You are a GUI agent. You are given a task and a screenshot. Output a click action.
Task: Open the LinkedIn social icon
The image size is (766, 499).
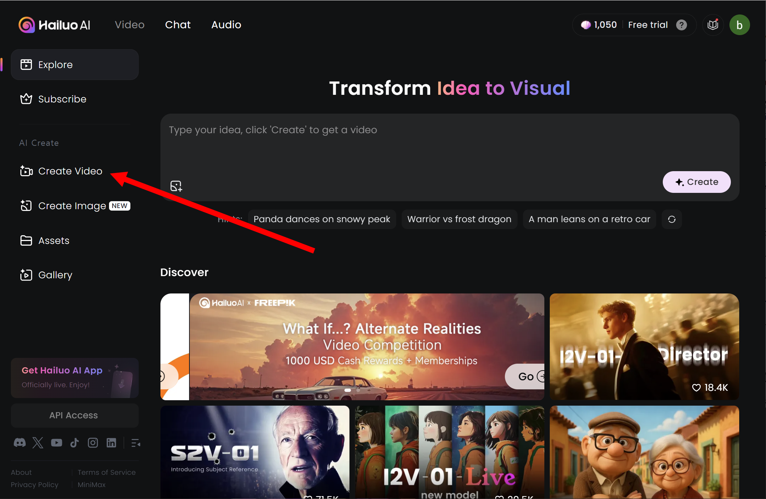[x=111, y=443]
